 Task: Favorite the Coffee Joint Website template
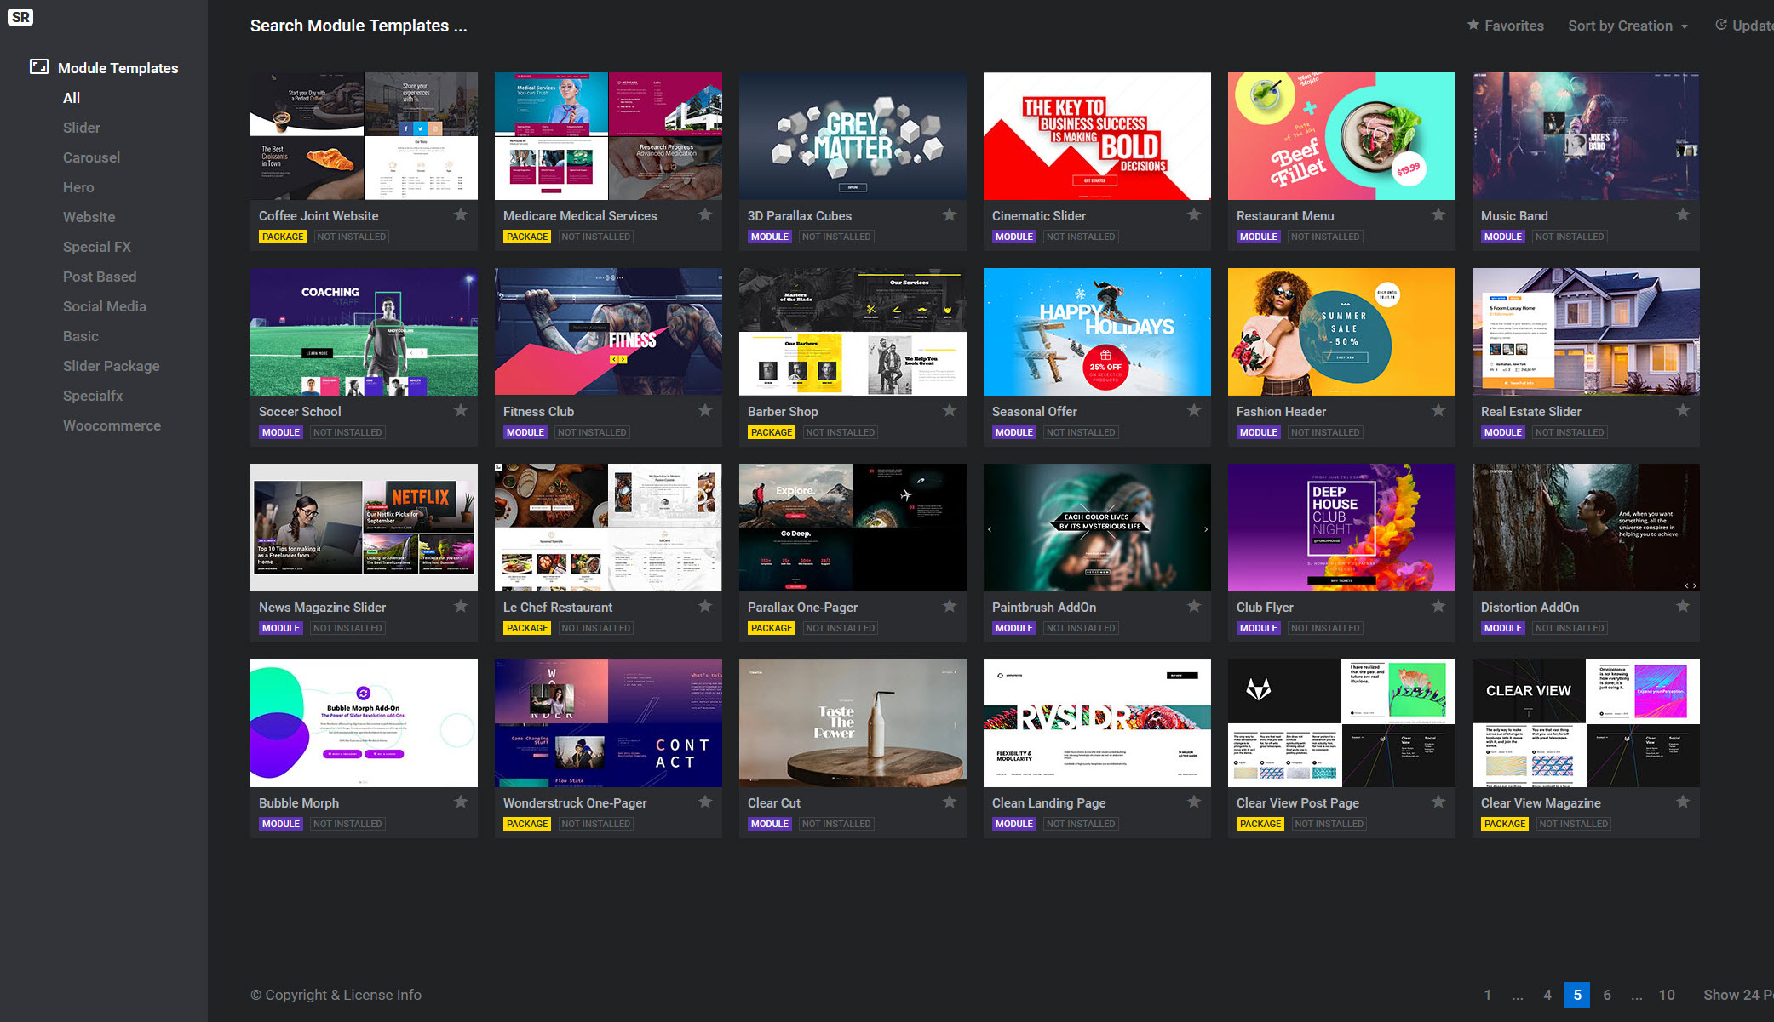coord(461,215)
